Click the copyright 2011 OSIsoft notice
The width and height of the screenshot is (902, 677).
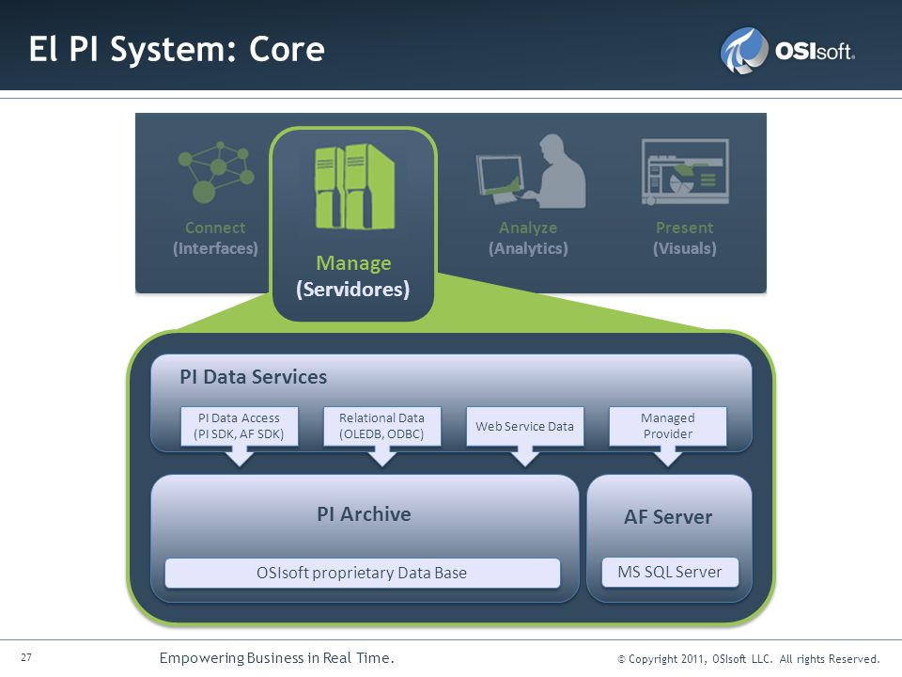(749, 658)
